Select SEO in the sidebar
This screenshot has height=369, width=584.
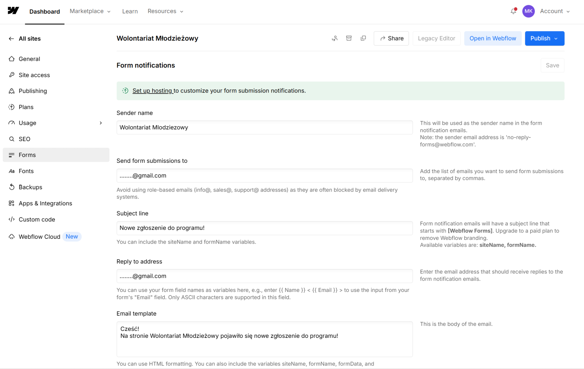point(24,139)
